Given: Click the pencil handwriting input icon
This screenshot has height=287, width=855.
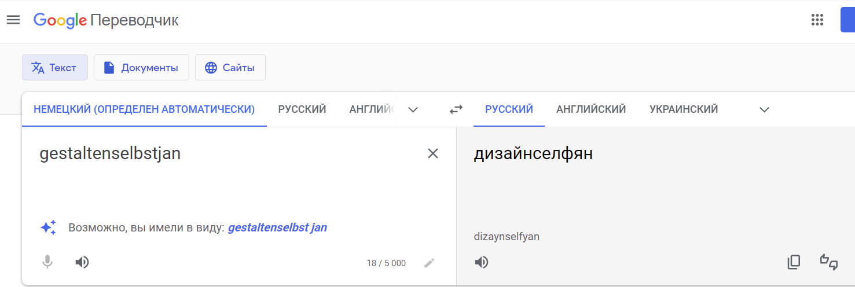Looking at the screenshot, I should click(x=429, y=263).
